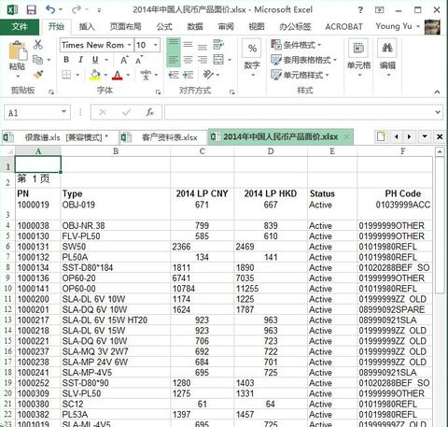The height and width of the screenshot is (427, 448).
Task: Open the Times New Roman font dropdown
Action: pyautogui.click(x=129, y=45)
